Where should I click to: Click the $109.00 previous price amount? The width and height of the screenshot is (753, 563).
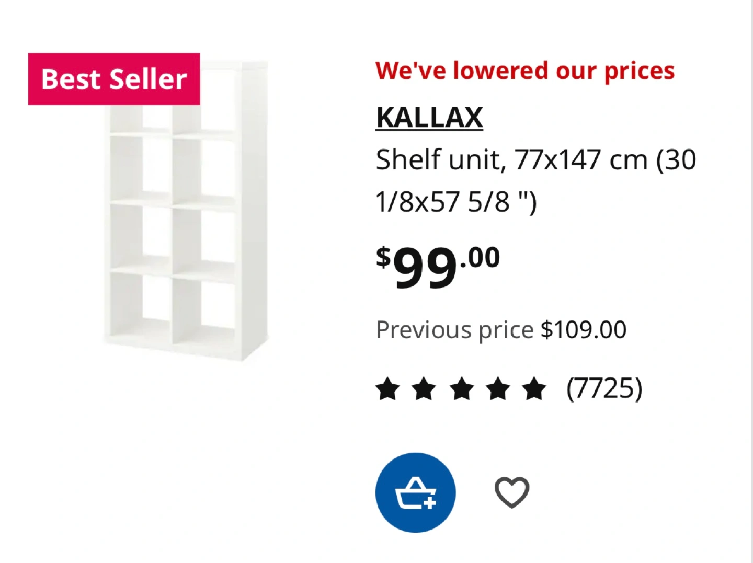tap(584, 330)
